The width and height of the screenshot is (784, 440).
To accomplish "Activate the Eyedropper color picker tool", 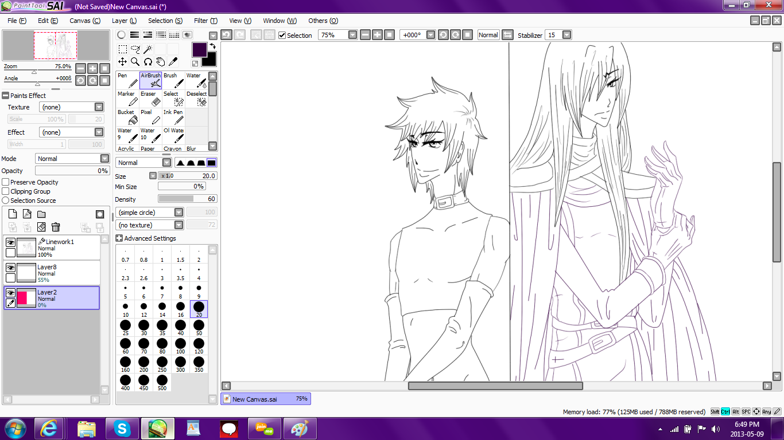I will coord(173,62).
